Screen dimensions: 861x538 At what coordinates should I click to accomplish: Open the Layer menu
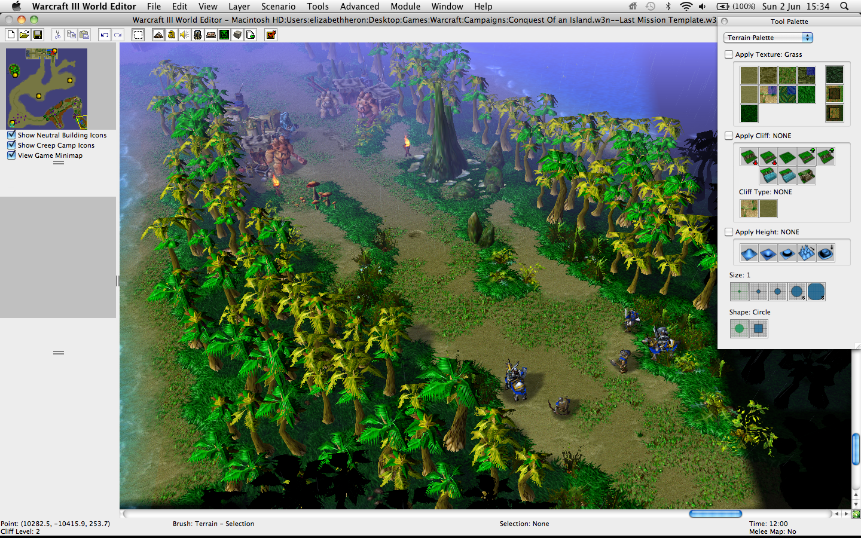coord(239,7)
